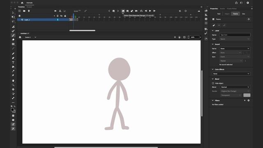Play the animation
The width and height of the screenshot is (263, 148).
coord(150,11)
